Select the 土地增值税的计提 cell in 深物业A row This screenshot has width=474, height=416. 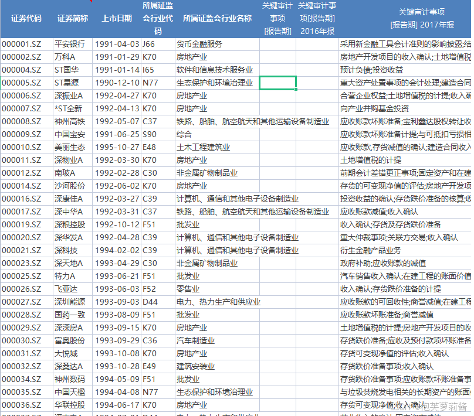405,161
